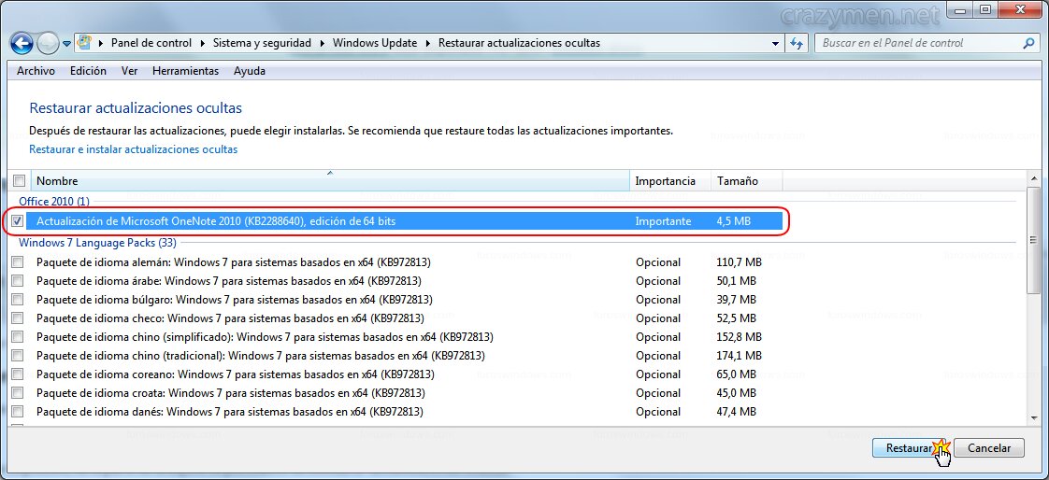Click the scrollbar up arrow of update list
Image resolution: width=1049 pixels, height=480 pixels.
(1034, 176)
